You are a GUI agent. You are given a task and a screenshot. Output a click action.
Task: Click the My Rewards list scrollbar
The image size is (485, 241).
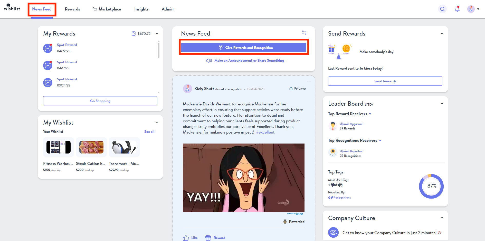click(x=158, y=50)
